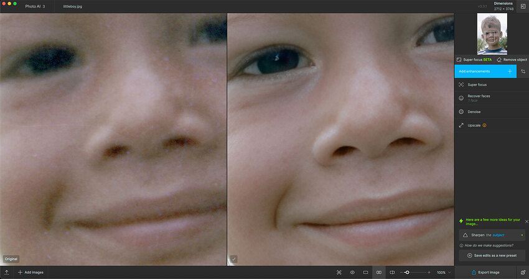Click Add images button
Screen dimensions: 529x279
tap(30, 272)
